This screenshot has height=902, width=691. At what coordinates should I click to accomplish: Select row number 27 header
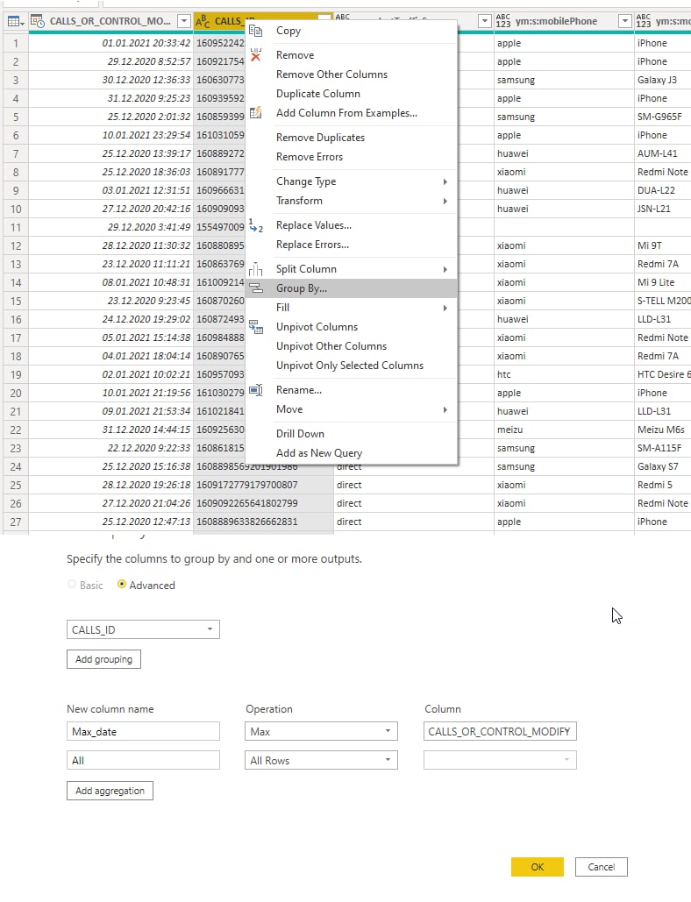16,522
